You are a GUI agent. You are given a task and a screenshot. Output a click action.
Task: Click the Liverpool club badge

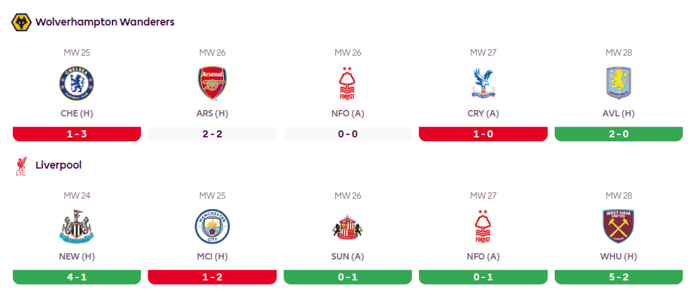tap(21, 166)
